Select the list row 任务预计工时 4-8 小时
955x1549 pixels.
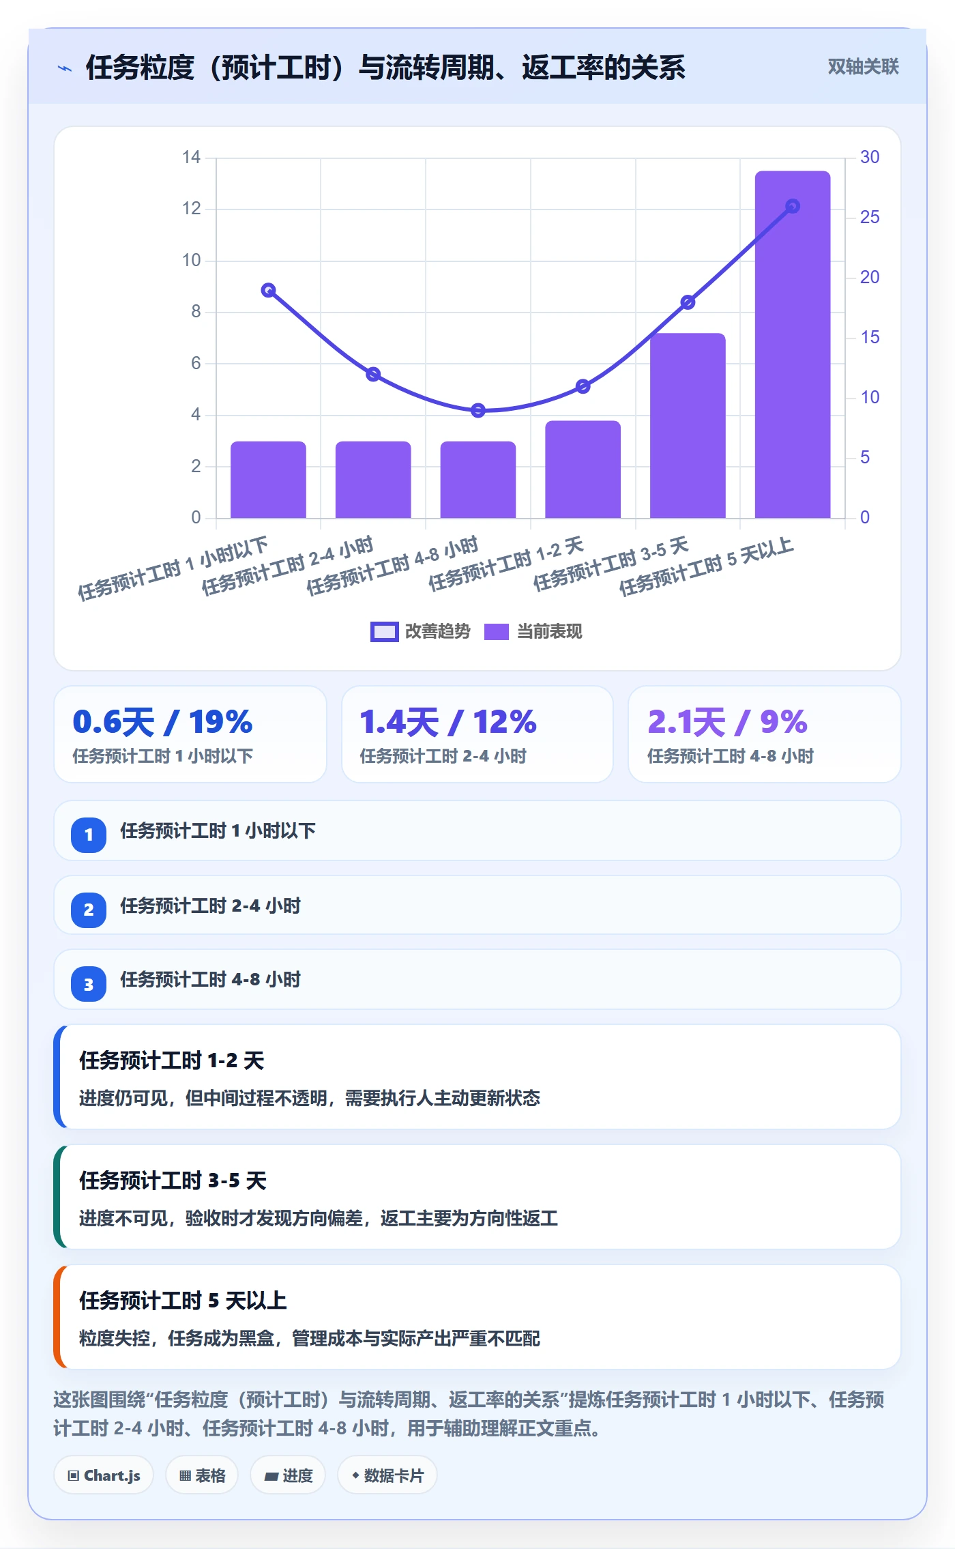477,980
